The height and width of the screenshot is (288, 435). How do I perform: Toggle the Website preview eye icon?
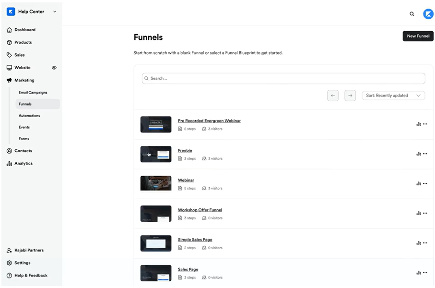54,68
